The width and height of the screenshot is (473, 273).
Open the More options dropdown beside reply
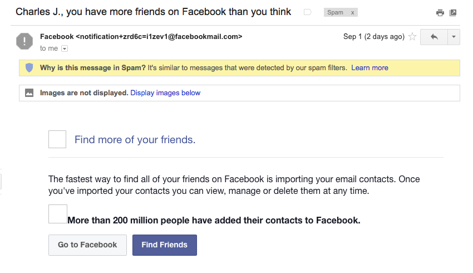454,37
